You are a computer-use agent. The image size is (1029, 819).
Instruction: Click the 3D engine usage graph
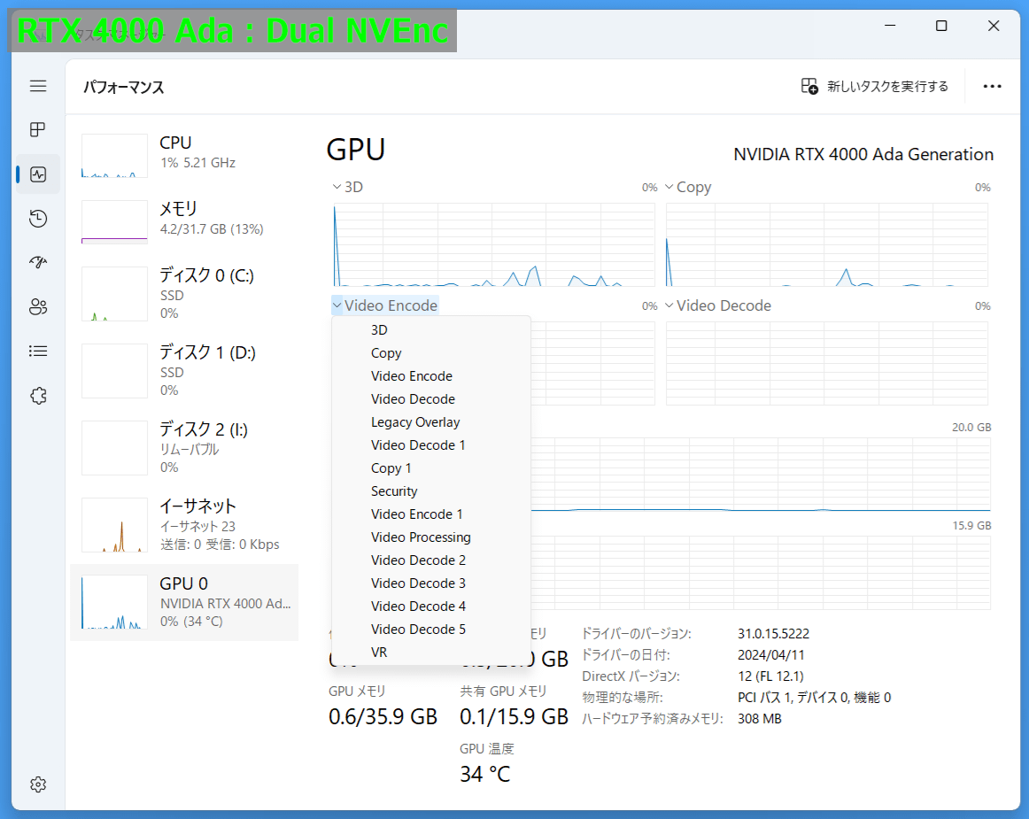pos(494,244)
